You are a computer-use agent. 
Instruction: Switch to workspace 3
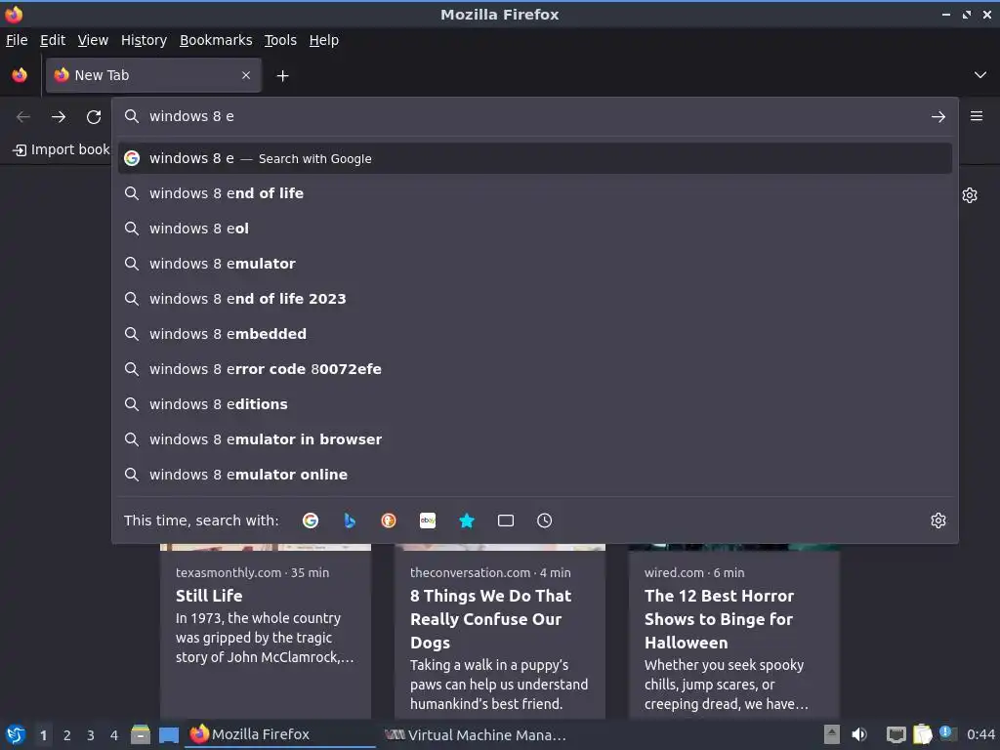click(x=91, y=735)
